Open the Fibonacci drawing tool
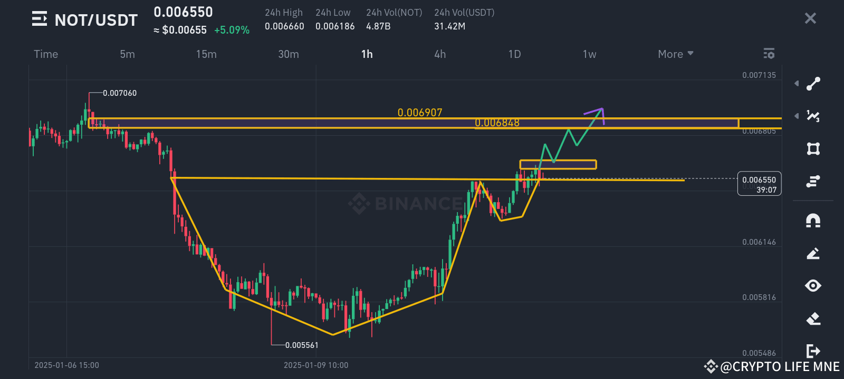Screen dimensions: 844x379 coord(813,116)
